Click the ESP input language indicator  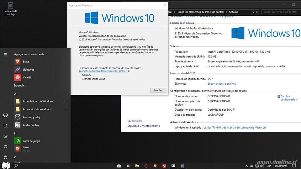click(269, 166)
